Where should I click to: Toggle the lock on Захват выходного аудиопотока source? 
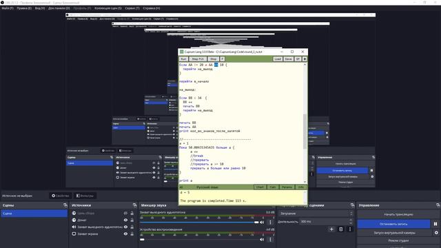(132, 227)
